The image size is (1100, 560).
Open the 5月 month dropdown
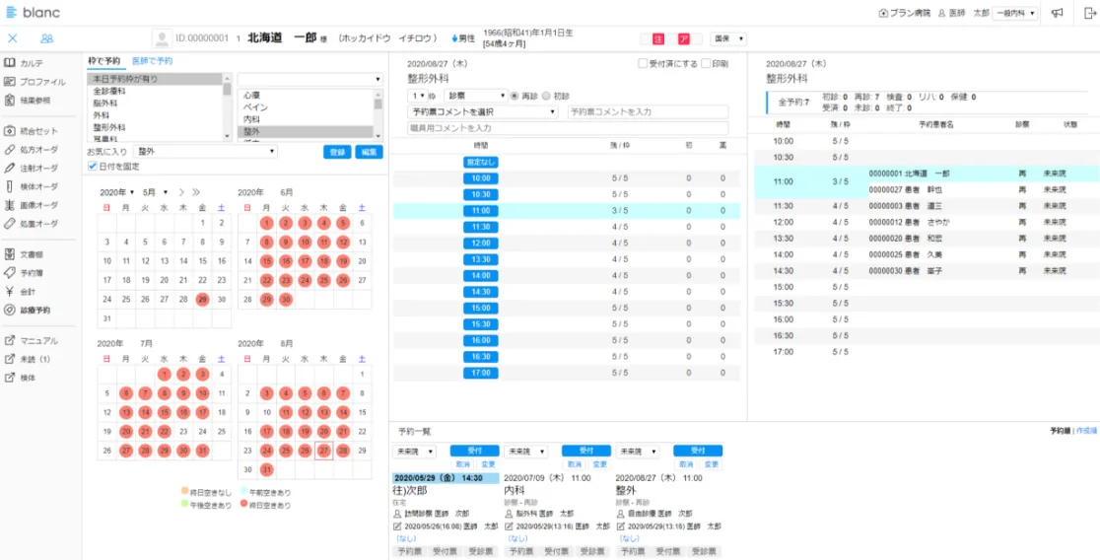pyautogui.click(x=155, y=192)
